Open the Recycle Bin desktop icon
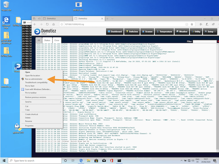Image resolution: width=219 pixels, height=164 pixels. click(6, 6)
